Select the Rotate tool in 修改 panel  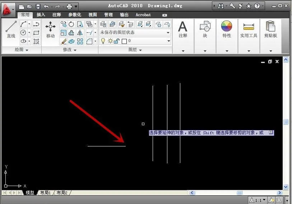71,24
